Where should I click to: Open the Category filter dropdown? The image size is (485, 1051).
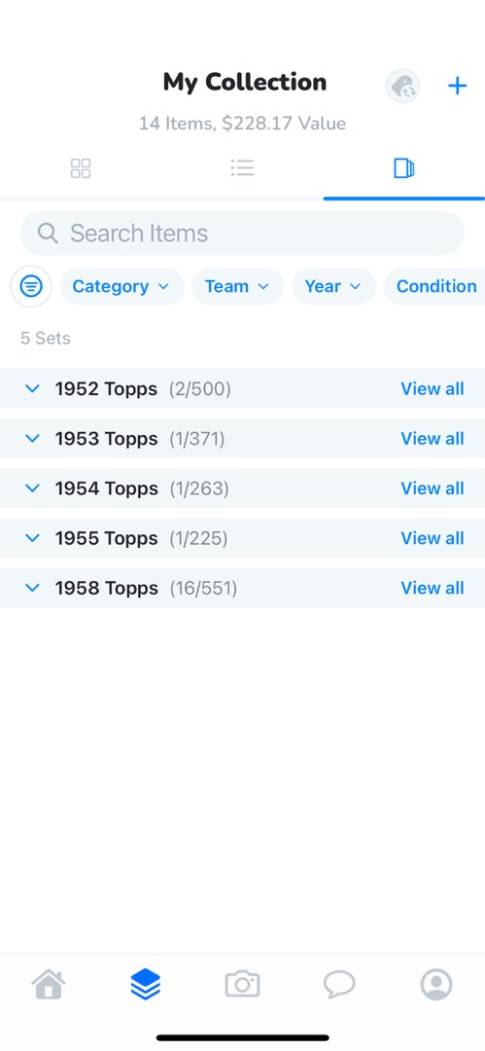[121, 287]
